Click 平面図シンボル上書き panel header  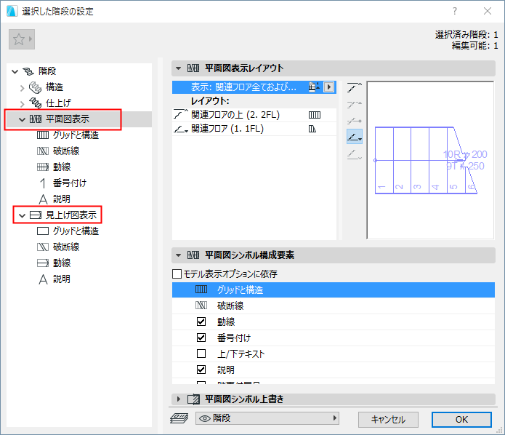coord(334,399)
